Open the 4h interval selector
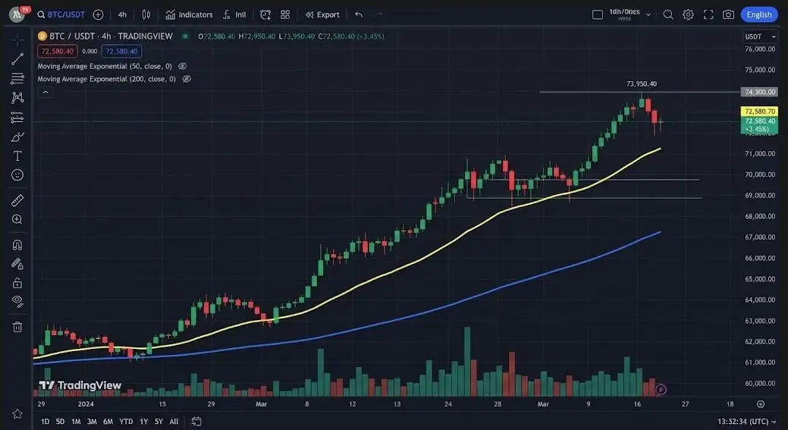788x430 pixels. [122, 14]
